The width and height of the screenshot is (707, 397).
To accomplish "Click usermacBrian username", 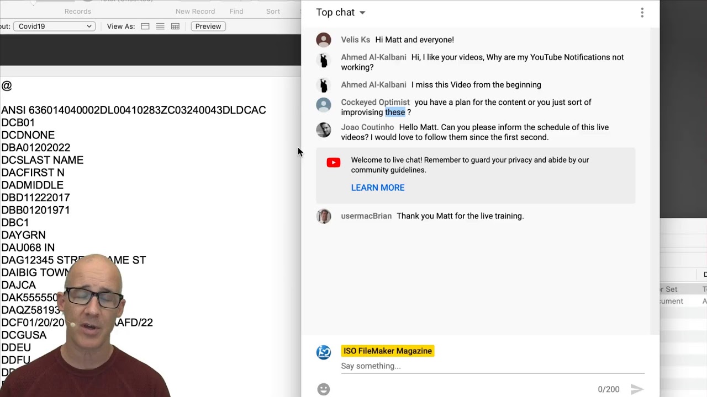I will pyautogui.click(x=366, y=216).
